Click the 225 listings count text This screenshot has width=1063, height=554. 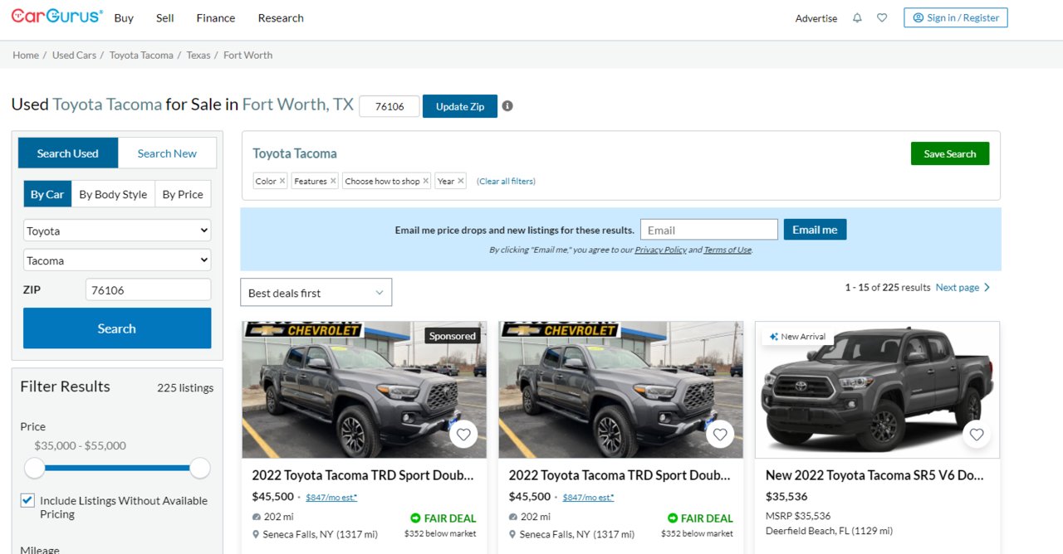click(x=185, y=387)
